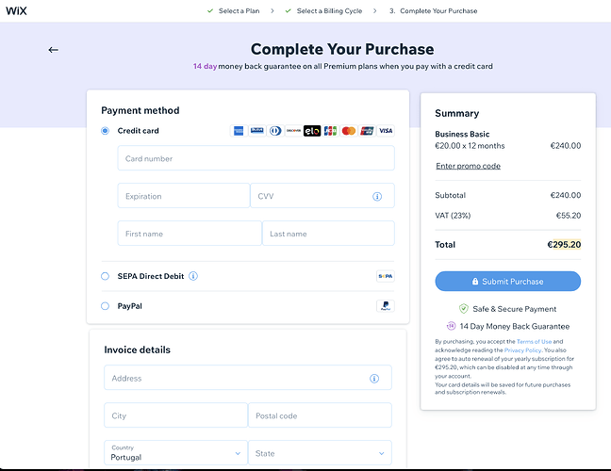
Task: Click the Visa card logo
Action: (x=386, y=130)
